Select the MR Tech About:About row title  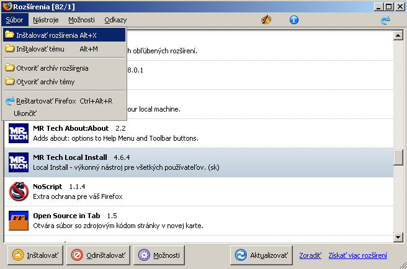pyautogui.click(x=71, y=128)
